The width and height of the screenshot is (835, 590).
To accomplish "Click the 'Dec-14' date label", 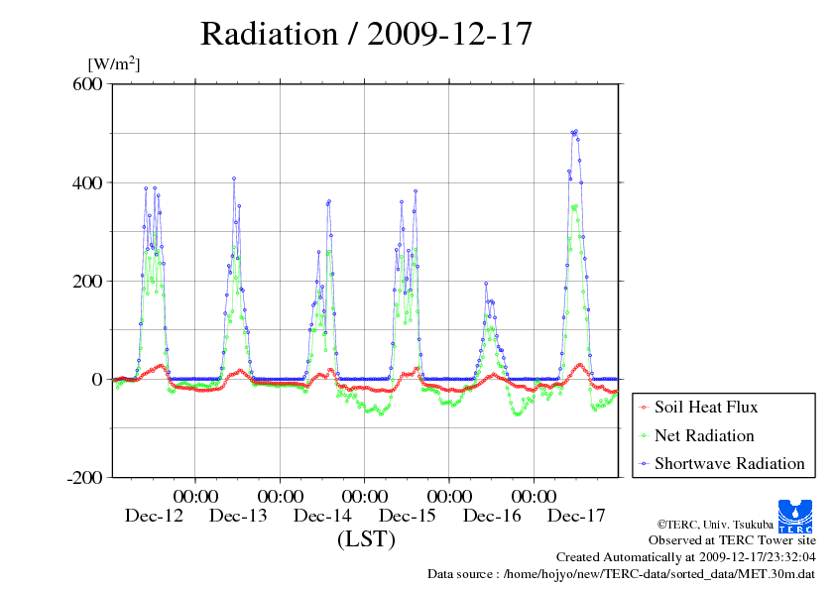I will (322, 516).
